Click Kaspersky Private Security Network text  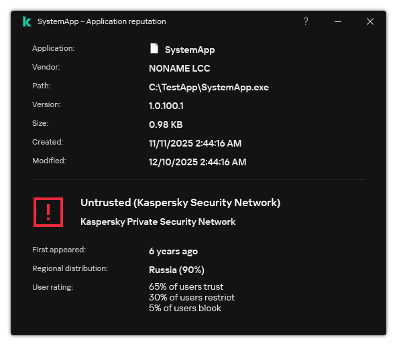(x=158, y=222)
